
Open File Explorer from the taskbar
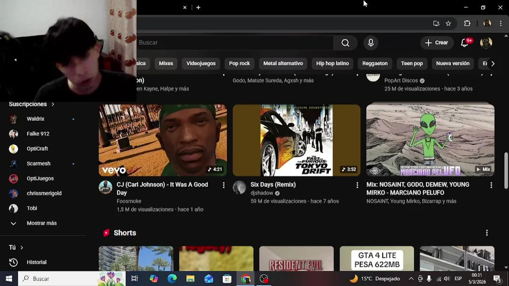[190, 279]
